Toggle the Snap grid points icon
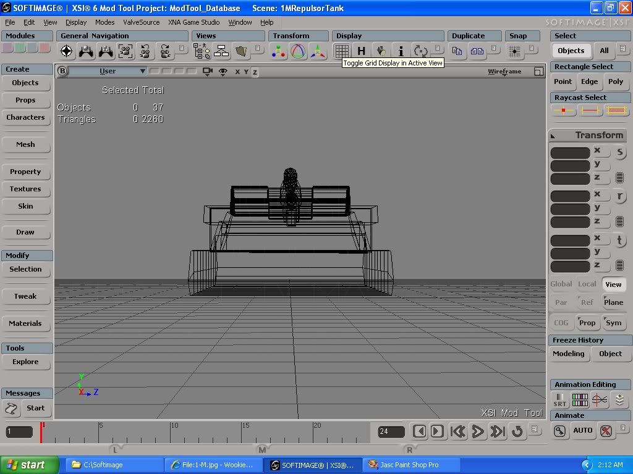Screen dimensions: 633x474 coord(514,51)
